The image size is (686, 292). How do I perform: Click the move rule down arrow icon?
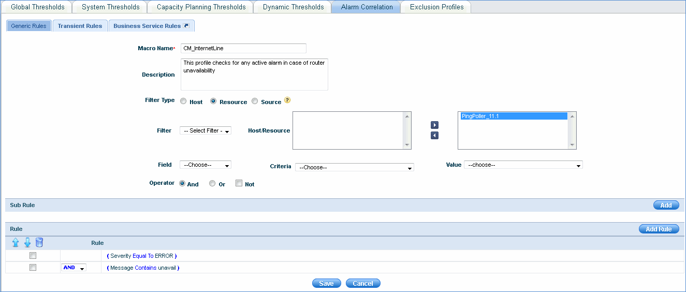(27, 243)
